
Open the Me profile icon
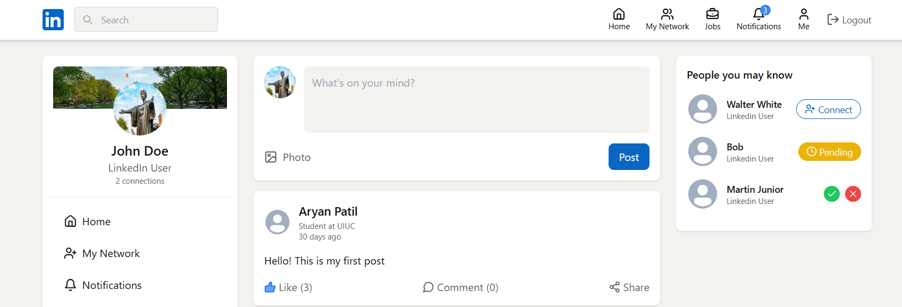click(803, 15)
